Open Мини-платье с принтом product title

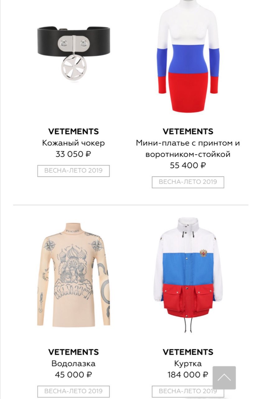coord(188,149)
